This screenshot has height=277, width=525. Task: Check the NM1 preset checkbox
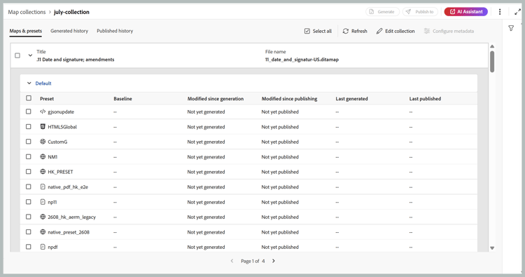point(29,156)
